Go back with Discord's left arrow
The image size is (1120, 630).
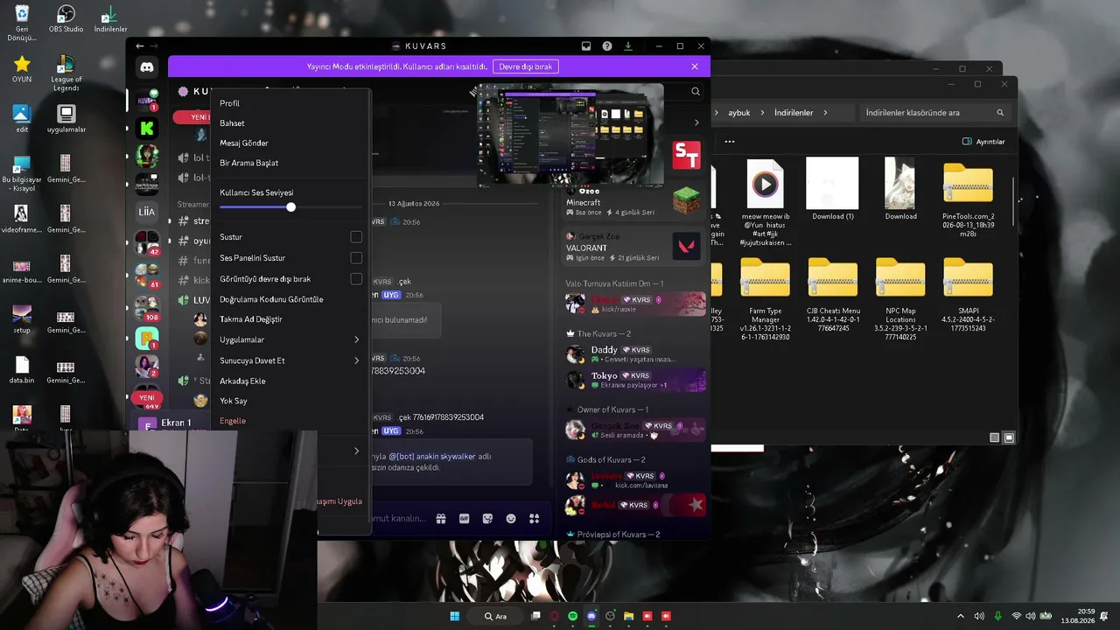140,46
